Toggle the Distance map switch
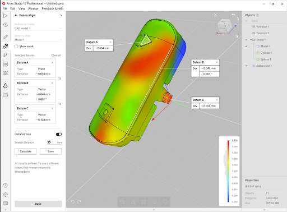Viewport: 287px width, 212px height. click(x=59, y=134)
